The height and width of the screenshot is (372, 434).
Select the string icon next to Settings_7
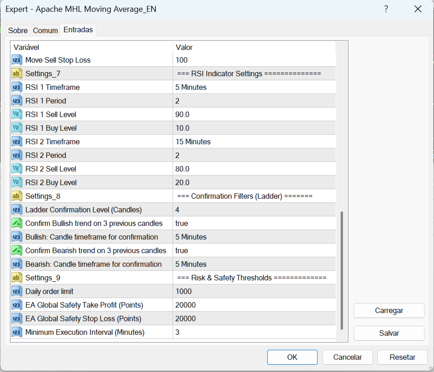[x=17, y=73]
